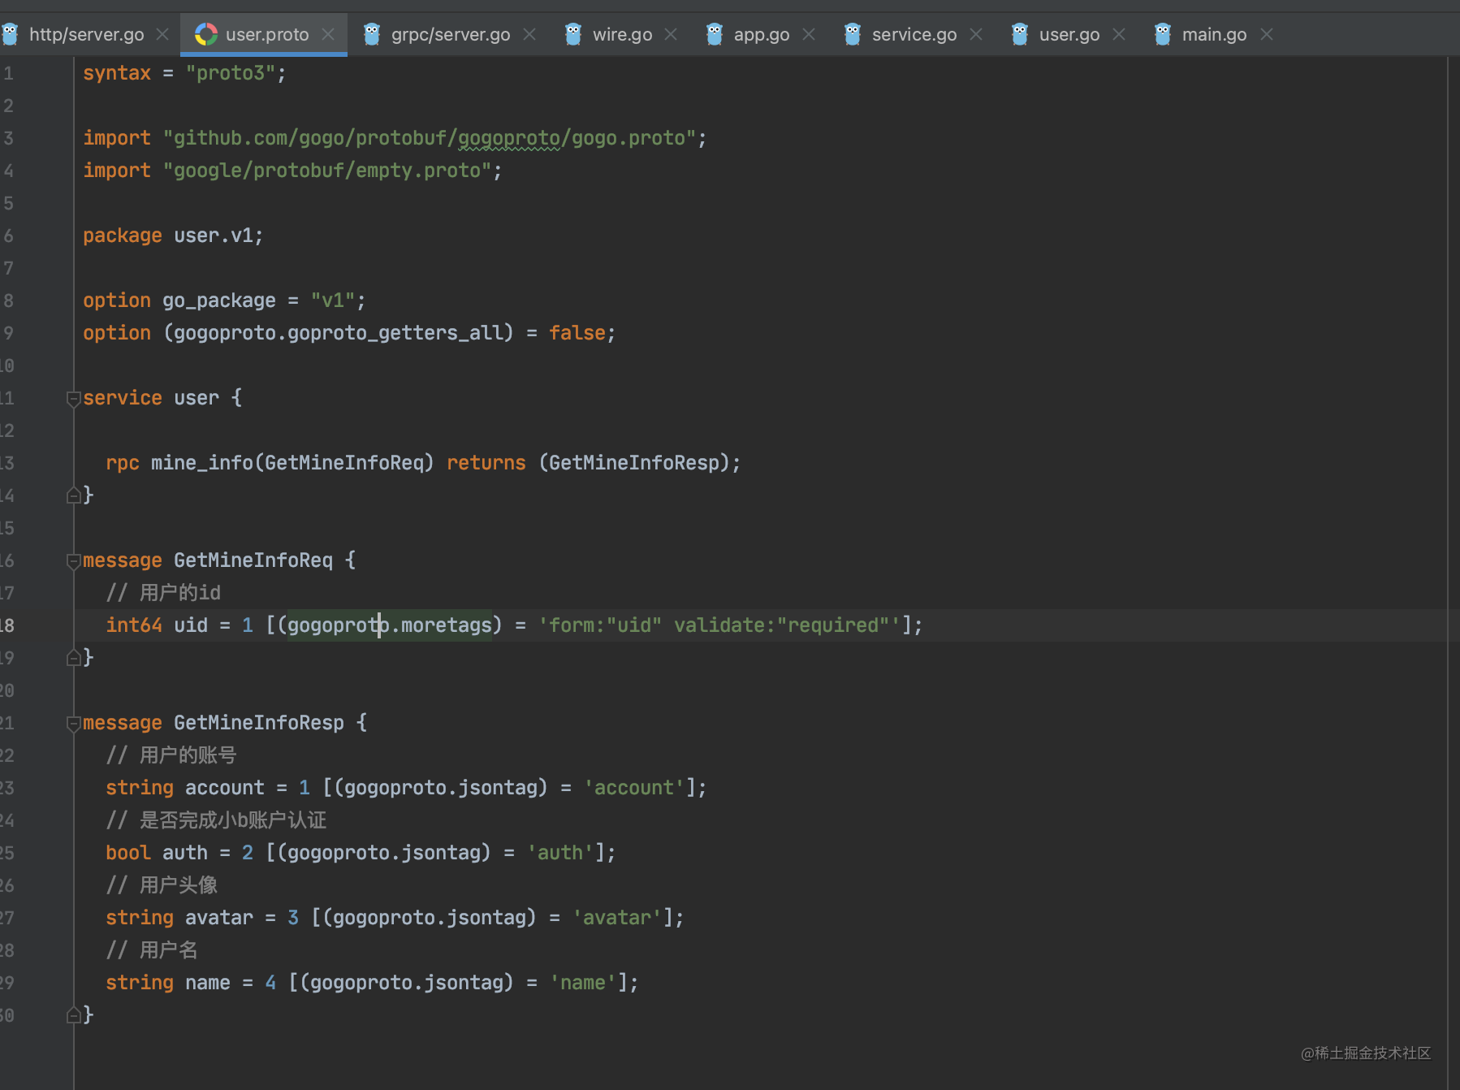Click the gopher icon on user.go tab

tap(1020, 34)
